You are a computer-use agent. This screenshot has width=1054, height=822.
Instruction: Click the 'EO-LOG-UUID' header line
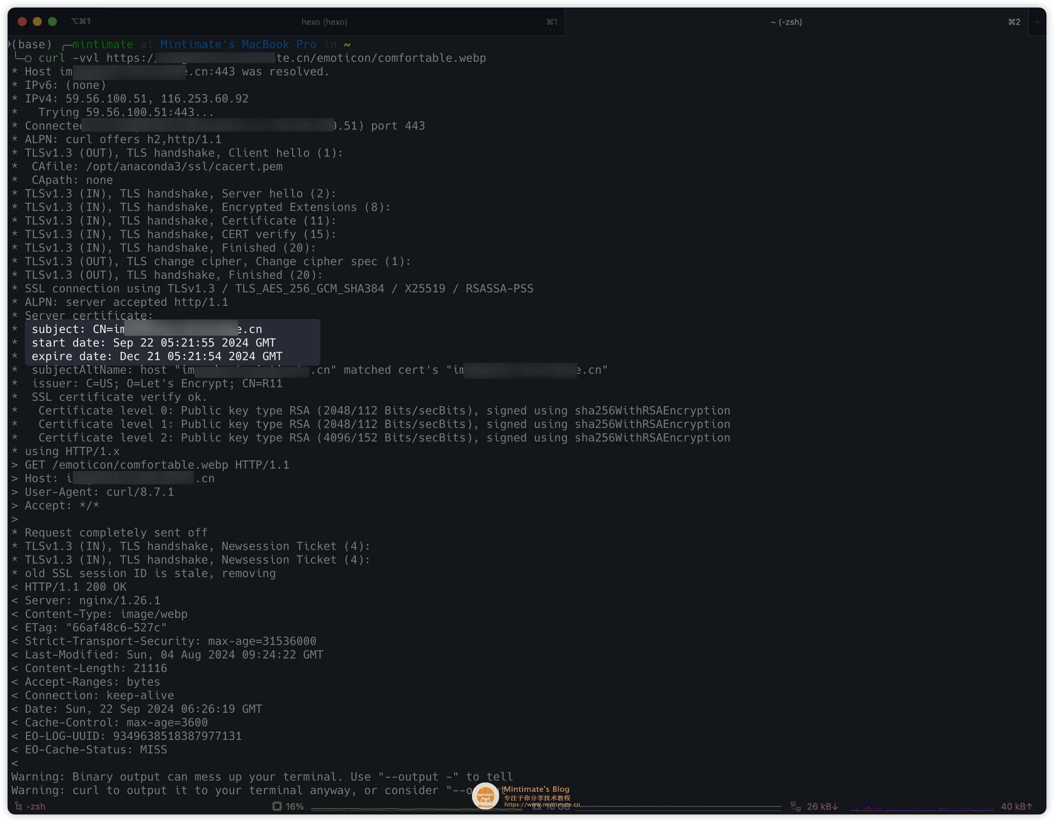[x=126, y=736]
